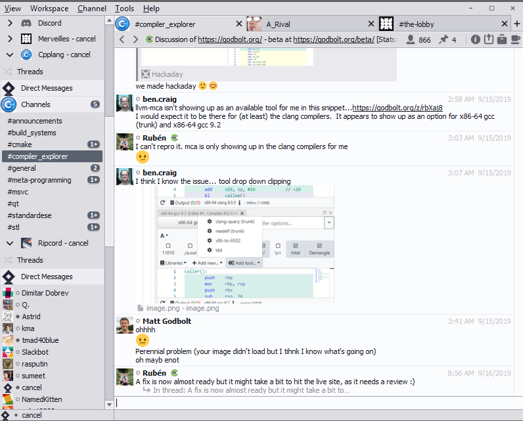Collapse the Ripcord workspace tree
This screenshot has width=523, height=421.
click(x=10, y=243)
